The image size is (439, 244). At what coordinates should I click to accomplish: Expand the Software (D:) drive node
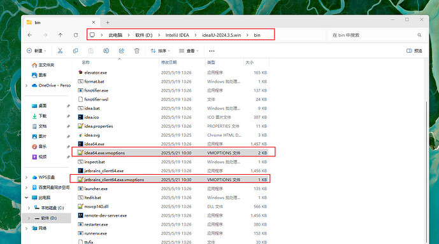[29, 218]
